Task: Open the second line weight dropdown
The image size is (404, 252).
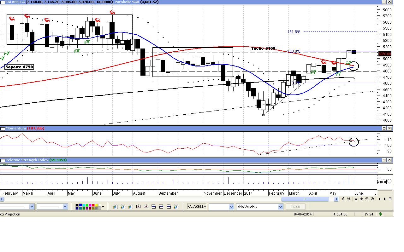Action: (x=65, y=207)
